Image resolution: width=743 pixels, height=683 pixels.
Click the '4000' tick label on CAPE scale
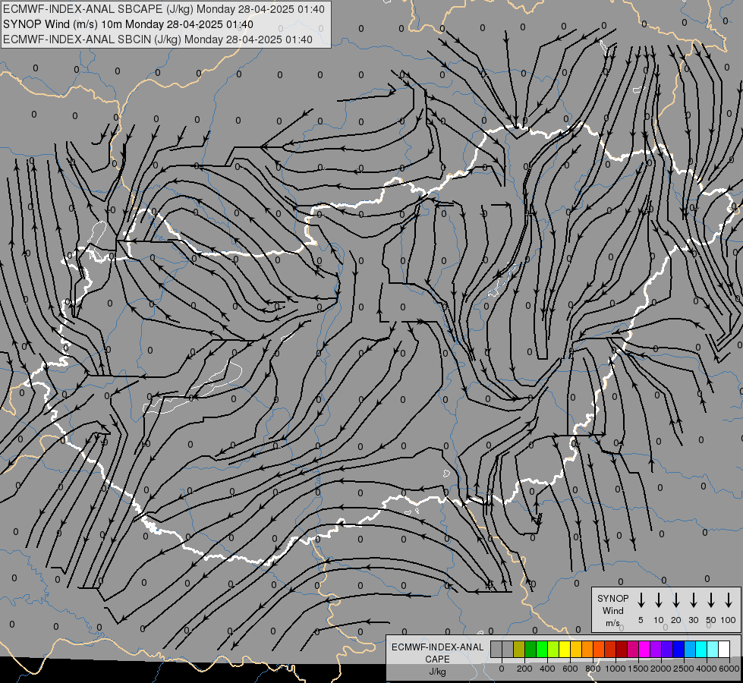click(707, 669)
